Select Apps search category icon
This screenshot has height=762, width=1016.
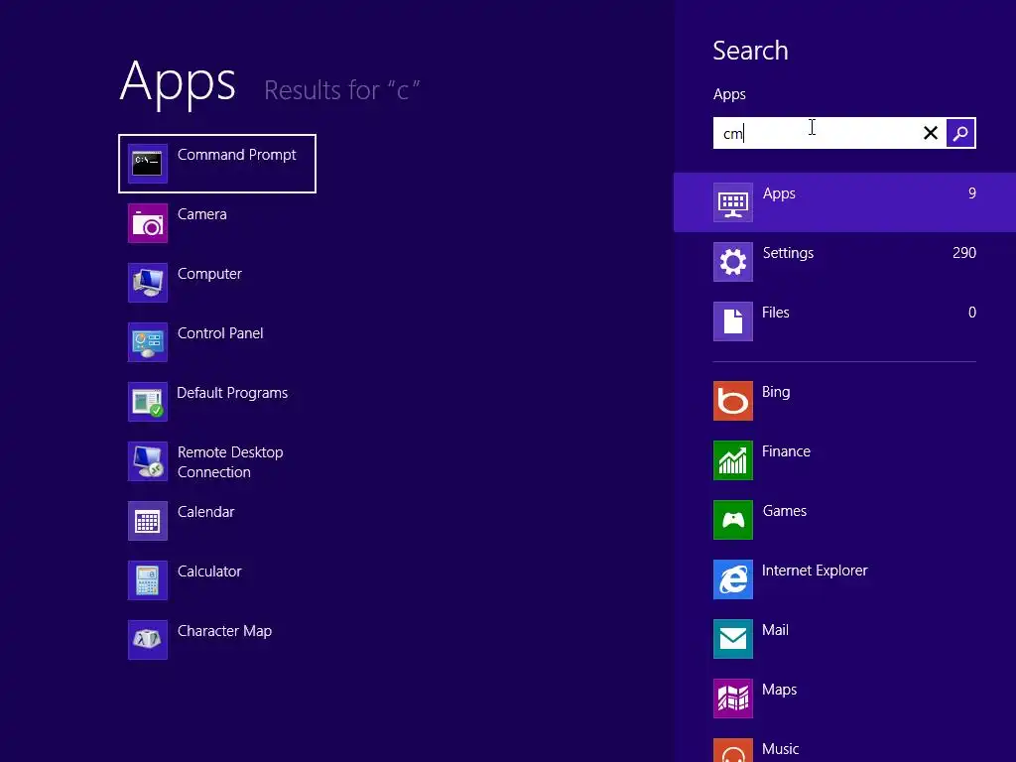(x=733, y=202)
